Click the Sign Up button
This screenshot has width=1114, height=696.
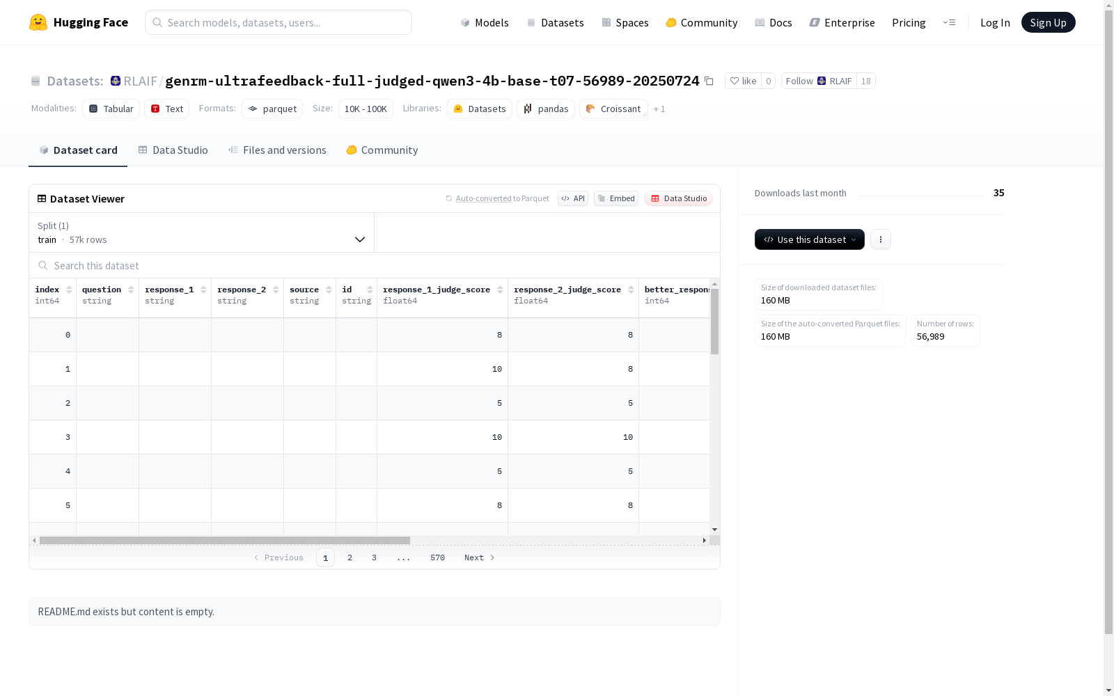click(x=1048, y=22)
